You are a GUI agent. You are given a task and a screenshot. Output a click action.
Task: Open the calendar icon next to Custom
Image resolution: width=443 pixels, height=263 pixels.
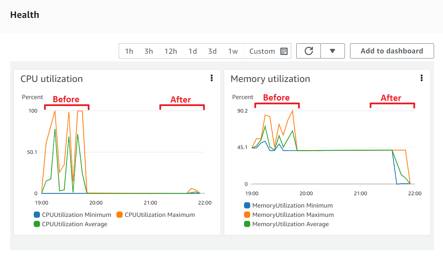(284, 51)
